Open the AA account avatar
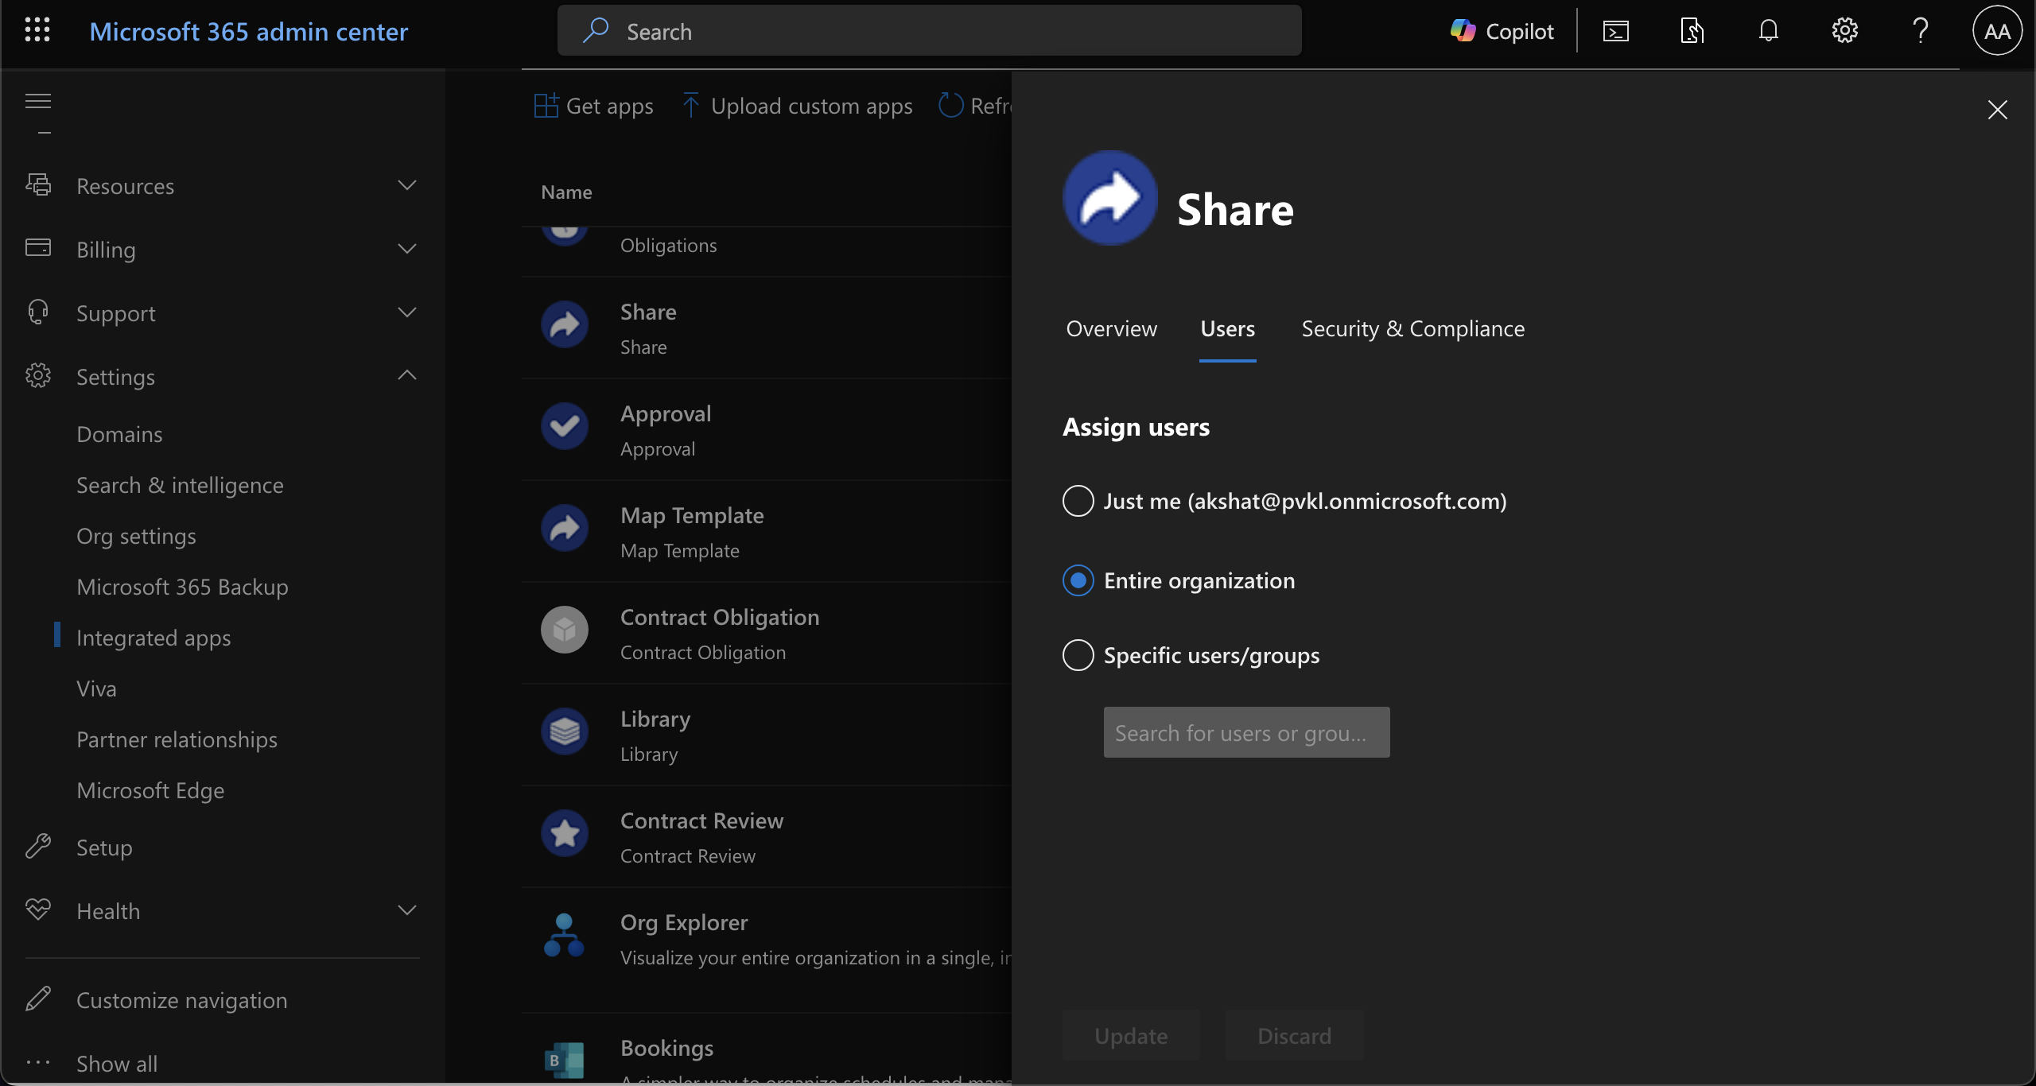 (x=1997, y=31)
